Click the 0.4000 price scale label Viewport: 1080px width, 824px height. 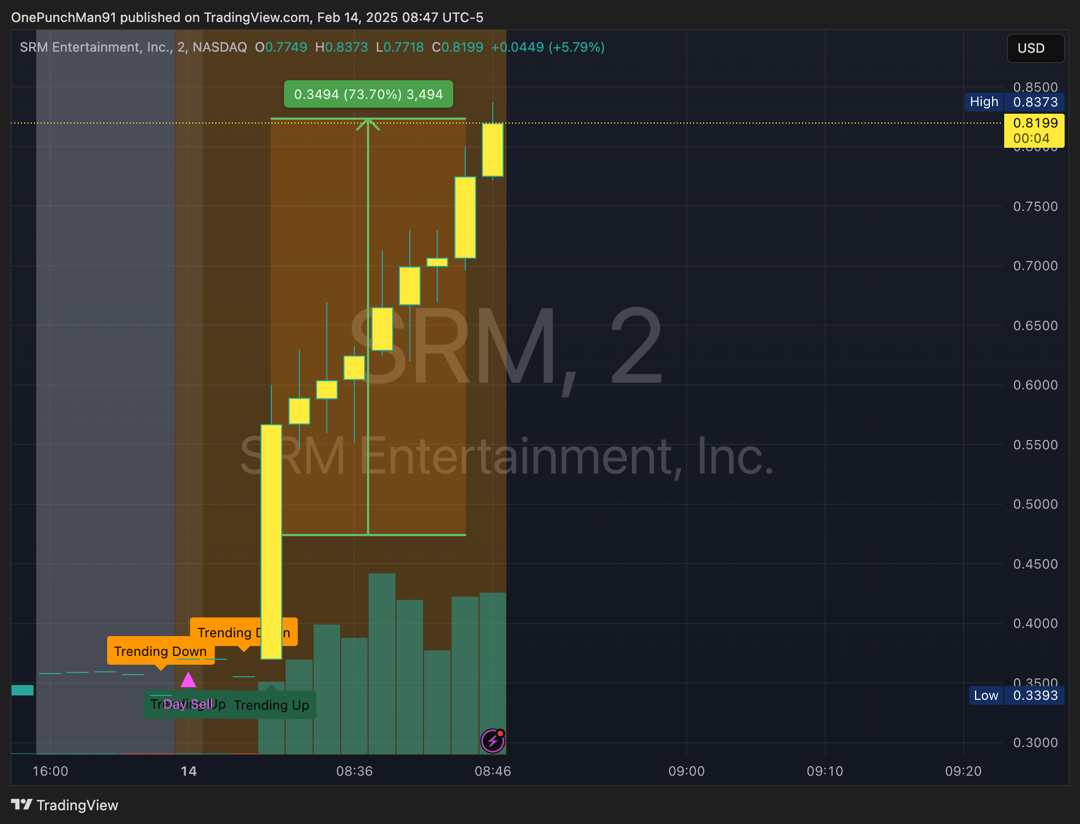pos(1036,623)
